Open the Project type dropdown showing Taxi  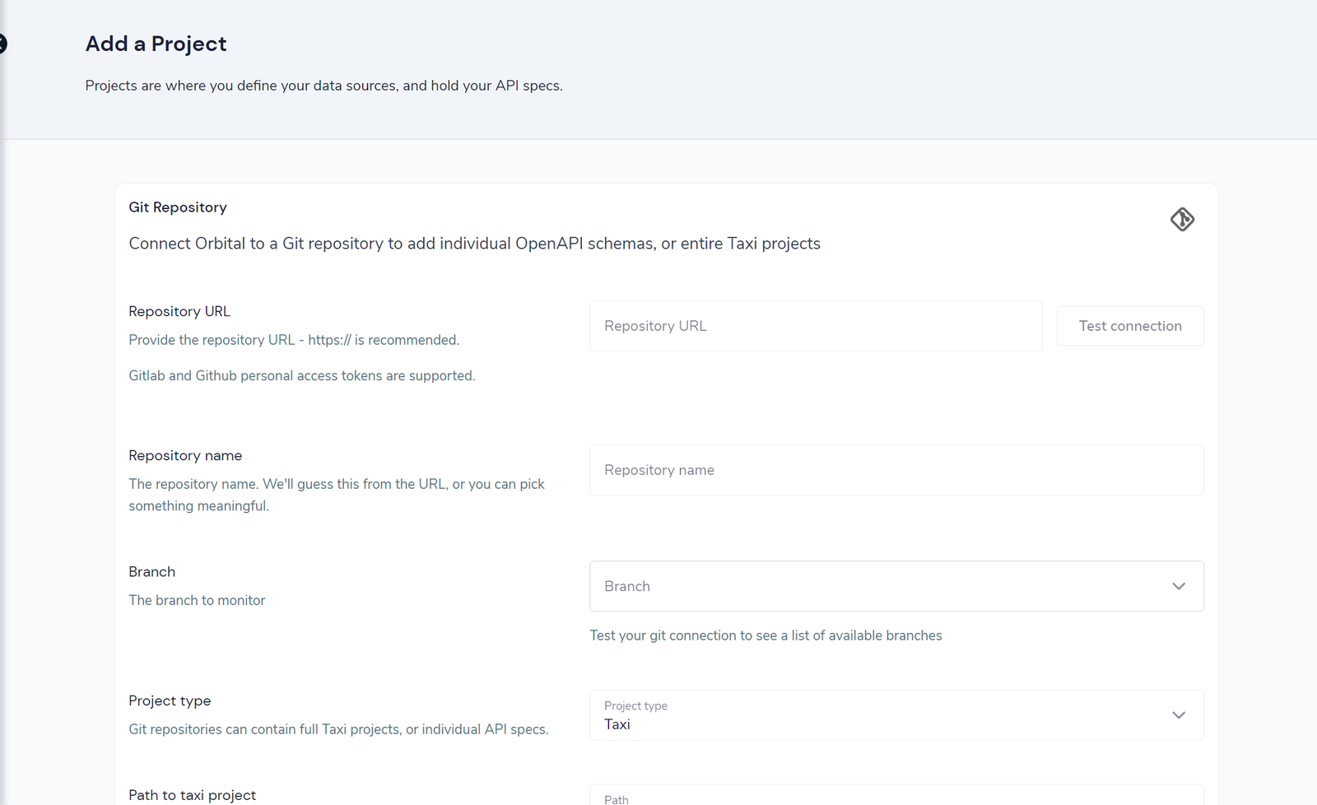(896, 715)
